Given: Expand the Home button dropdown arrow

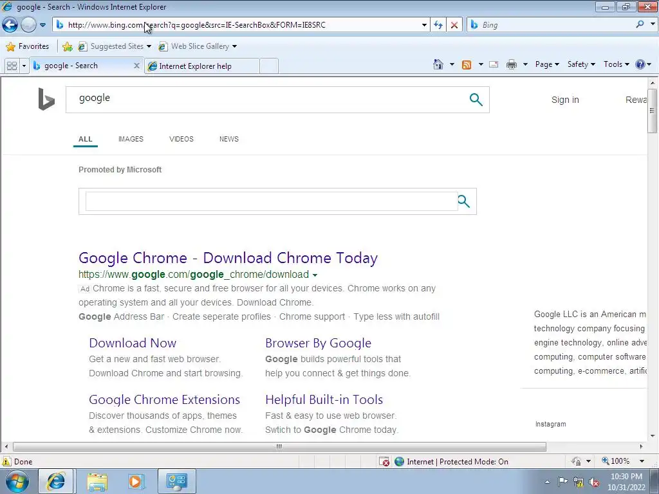Looking at the screenshot, I should point(452,64).
